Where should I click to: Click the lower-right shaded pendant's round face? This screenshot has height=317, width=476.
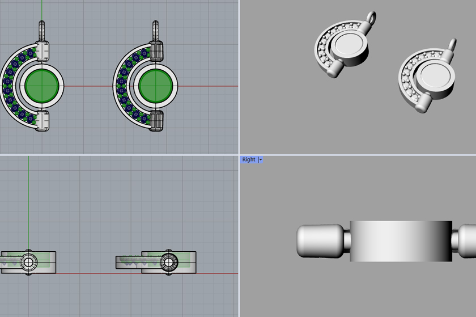(435, 74)
